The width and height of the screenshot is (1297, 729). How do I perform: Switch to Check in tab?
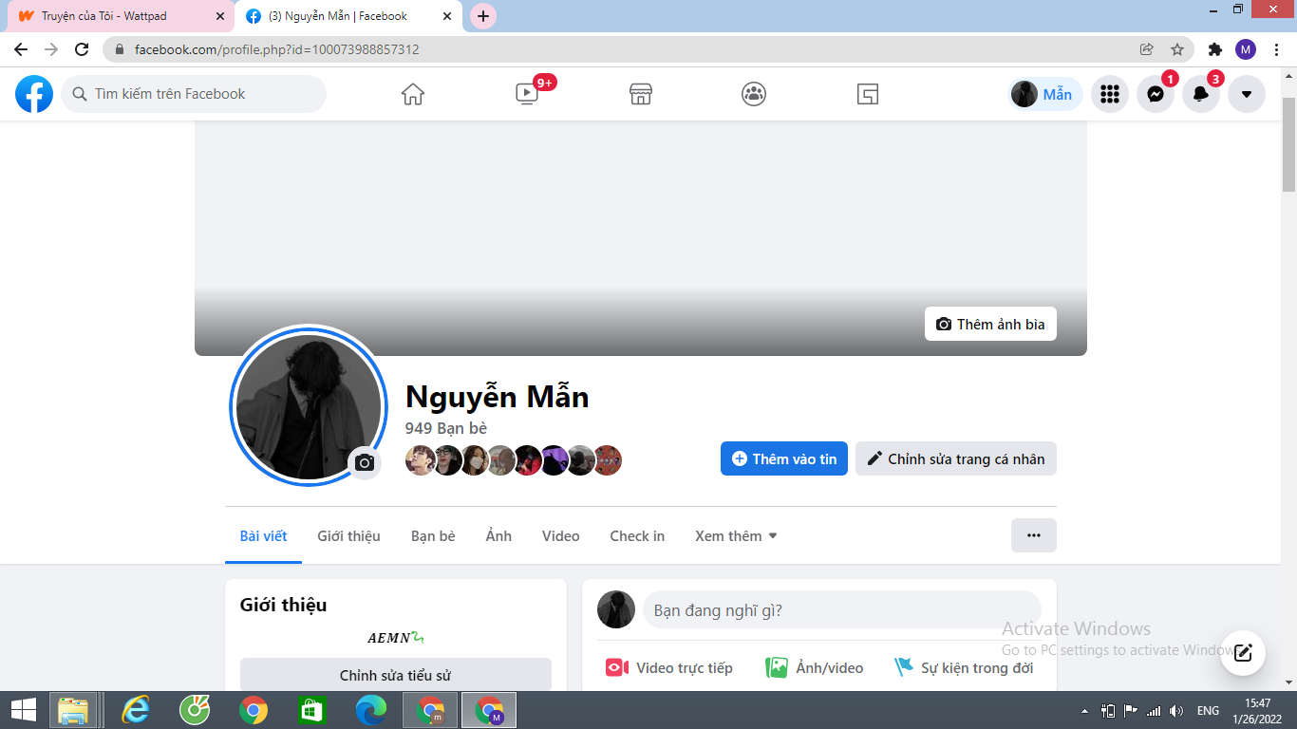637,536
